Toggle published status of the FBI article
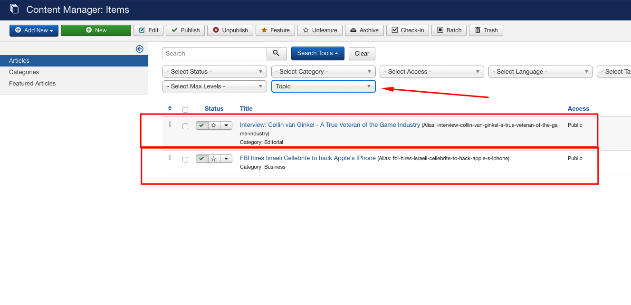Image resolution: width=631 pixels, height=305 pixels. (x=202, y=159)
